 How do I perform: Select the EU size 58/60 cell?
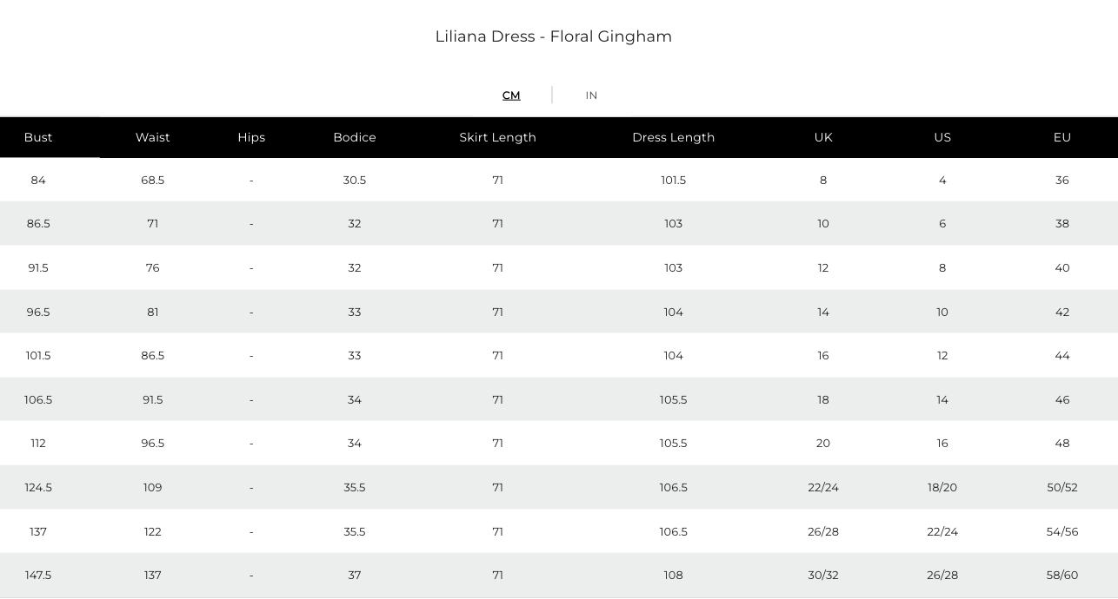pyautogui.click(x=1062, y=576)
